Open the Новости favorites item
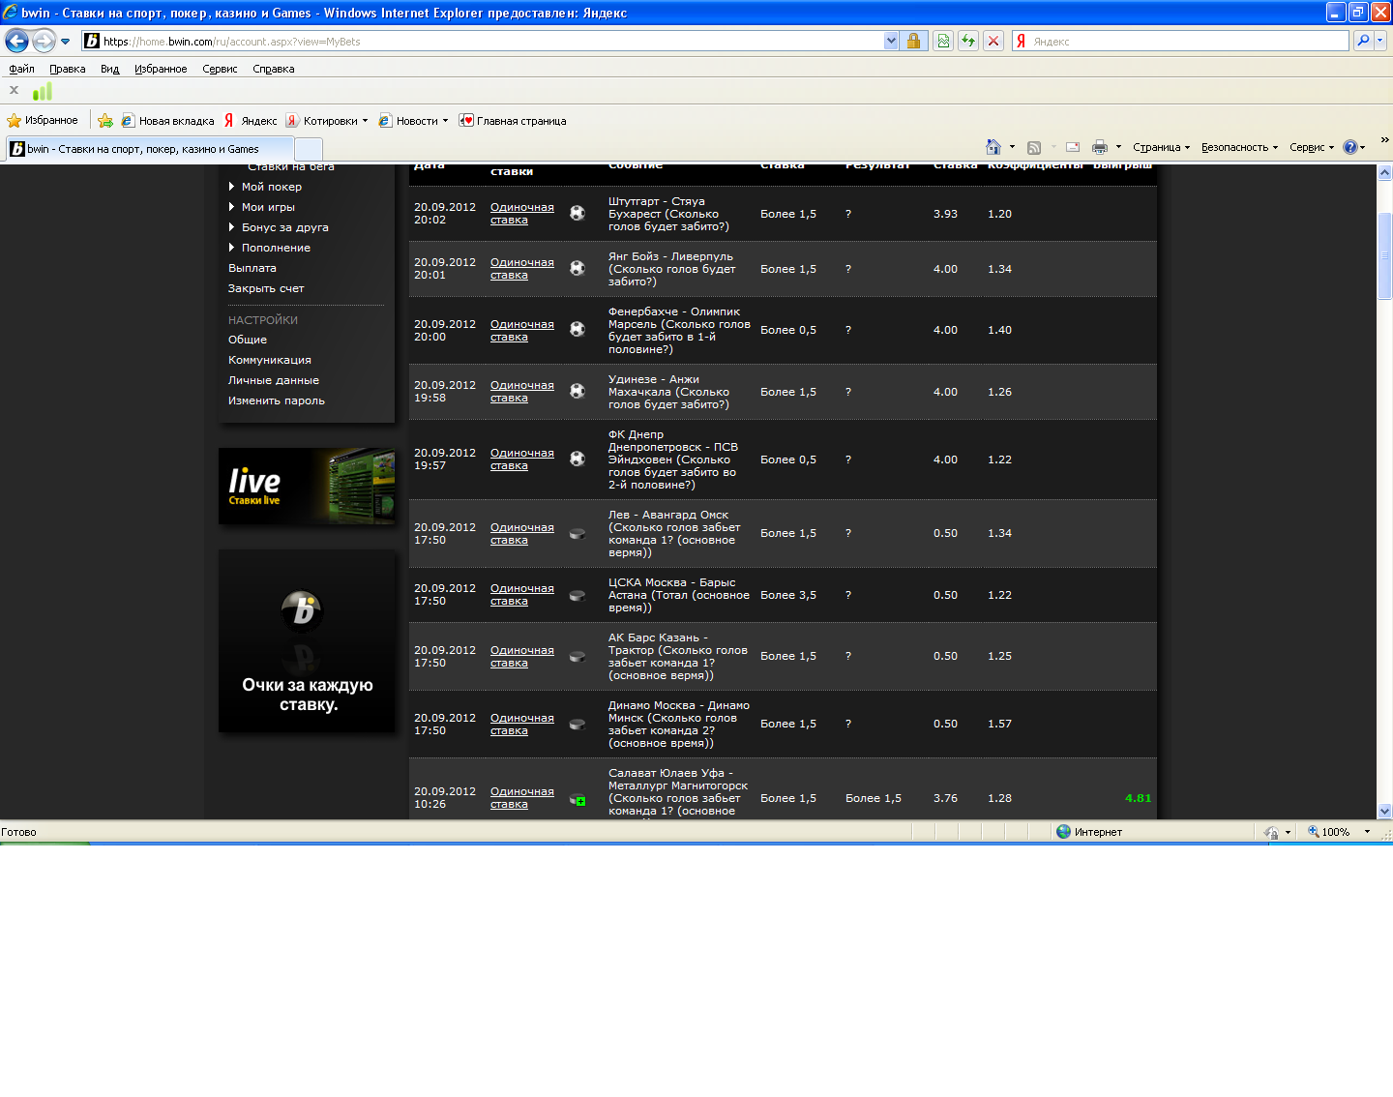Screen dimensions: 1393x1097 [413, 121]
